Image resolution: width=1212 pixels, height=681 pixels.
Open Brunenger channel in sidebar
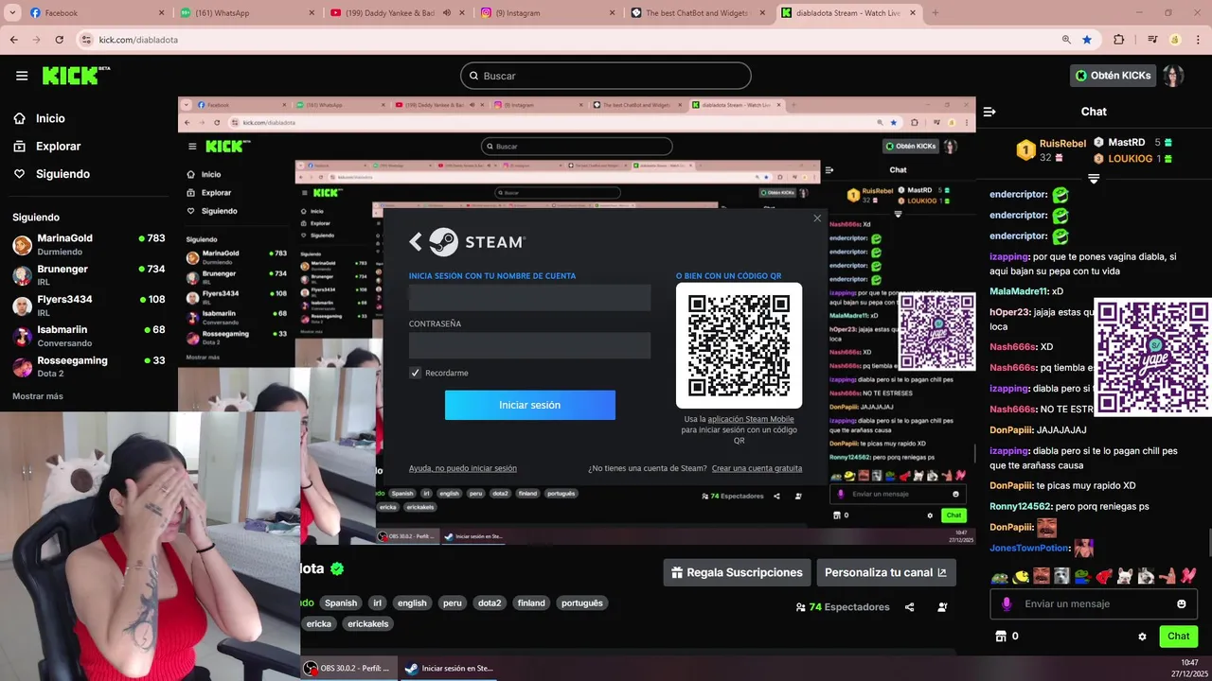(x=89, y=274)
